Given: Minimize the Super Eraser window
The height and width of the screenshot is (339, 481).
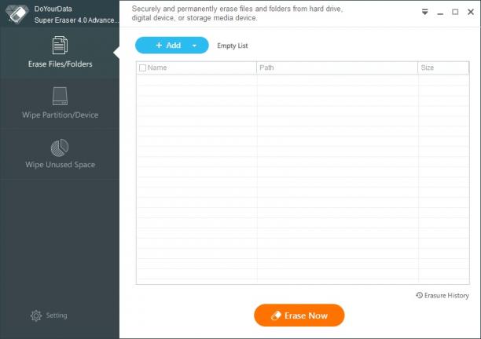Looking at the screenshot, I should [x=440, y=13].
